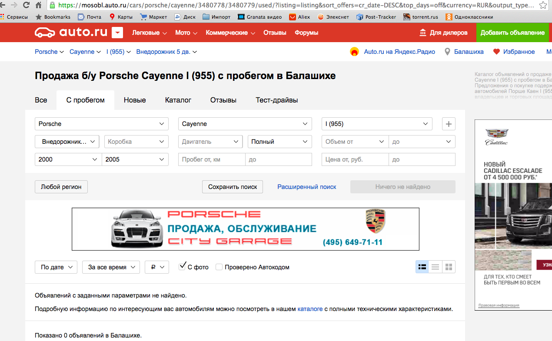Open the white dropdown beside the auto.ru logo
Image resolution: width=552 pixels, height=341 pixels.
point(117,33)
